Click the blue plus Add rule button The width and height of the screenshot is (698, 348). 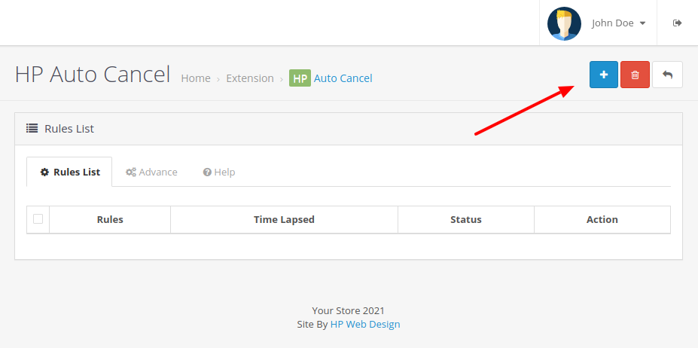pyautogui.click(x=603, y=75)
